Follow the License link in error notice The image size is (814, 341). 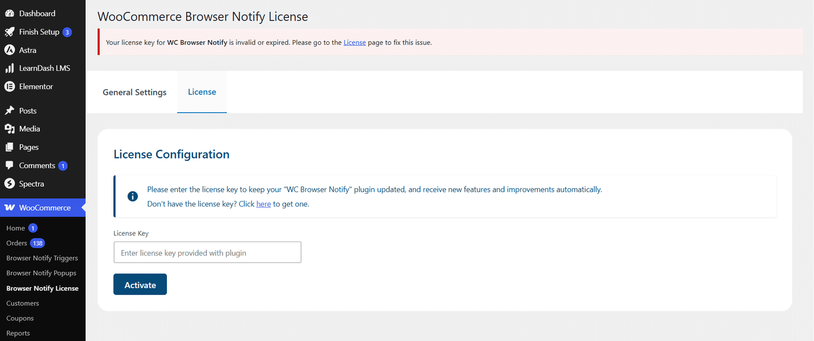355,43
